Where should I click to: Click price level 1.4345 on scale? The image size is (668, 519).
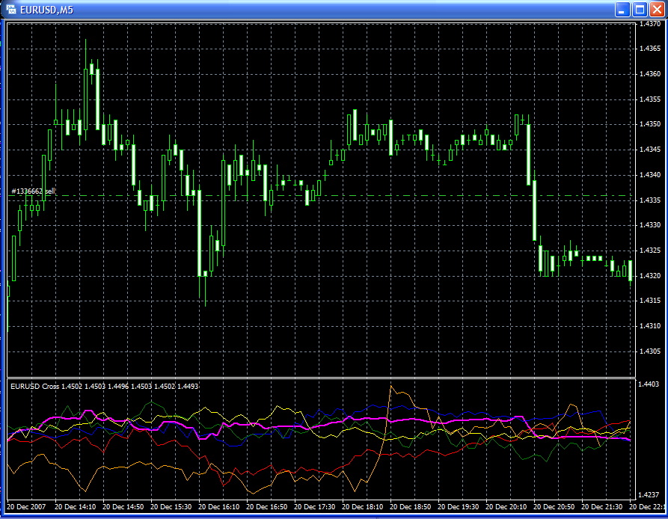coord(650,150)
